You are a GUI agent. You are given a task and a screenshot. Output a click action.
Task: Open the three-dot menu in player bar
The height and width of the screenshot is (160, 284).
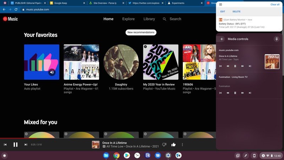tap(182, 145)
